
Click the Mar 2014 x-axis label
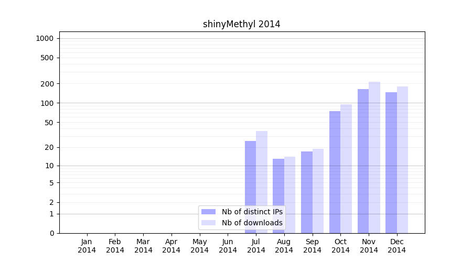(143, 246)
